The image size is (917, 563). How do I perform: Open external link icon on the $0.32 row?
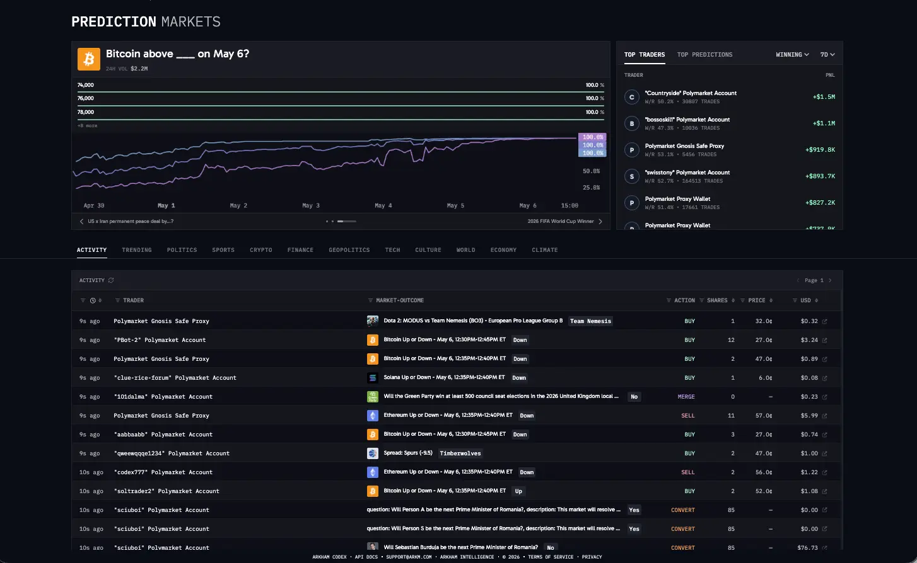[825, 321]
